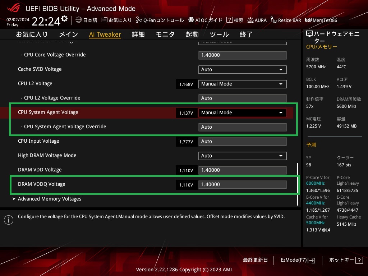Select the CPU System Agent Voltage label

(x=48, y=112)
